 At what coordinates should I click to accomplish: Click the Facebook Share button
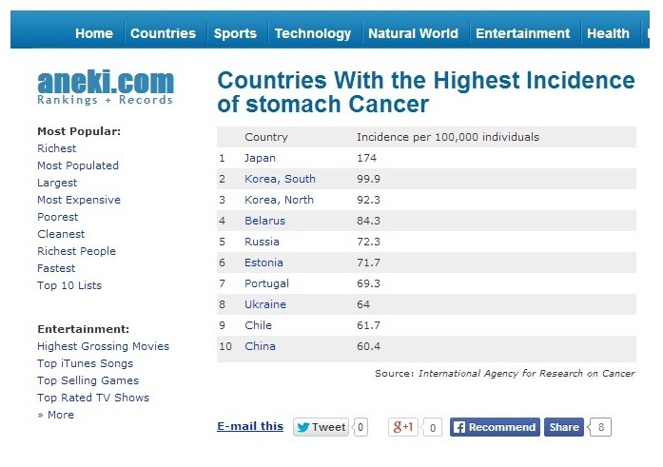click(x=563, y=427)
